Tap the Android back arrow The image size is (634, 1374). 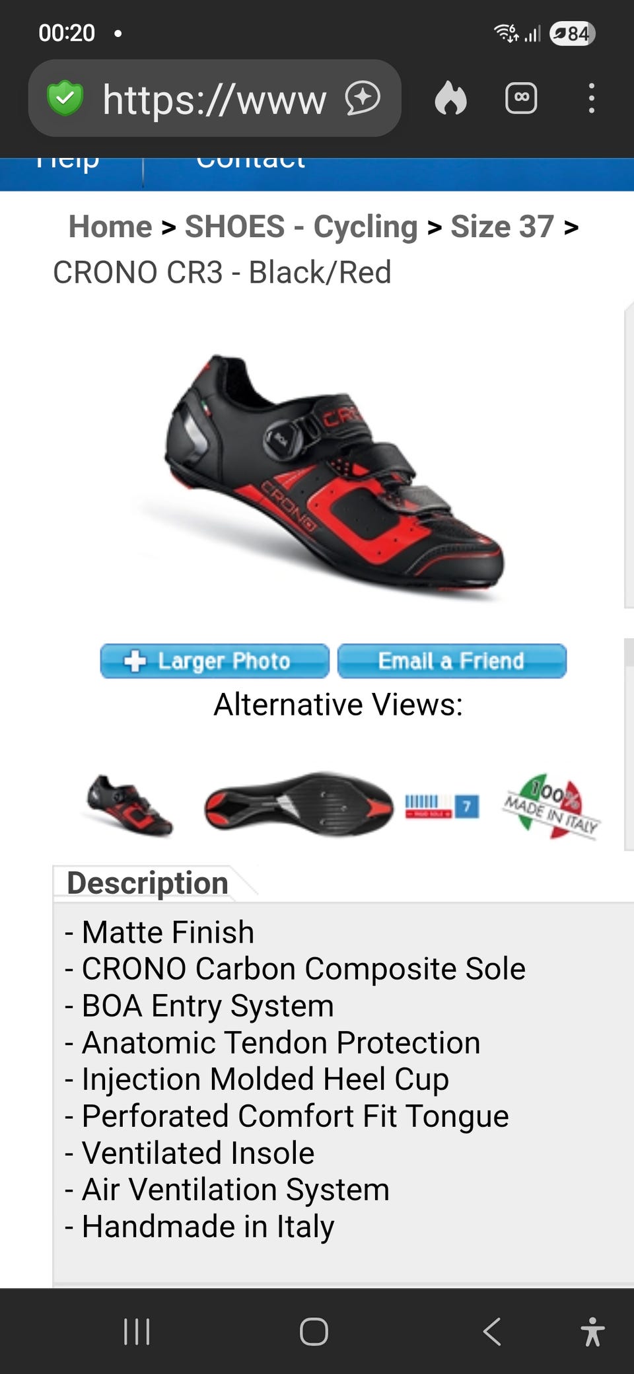point(492,1331)
